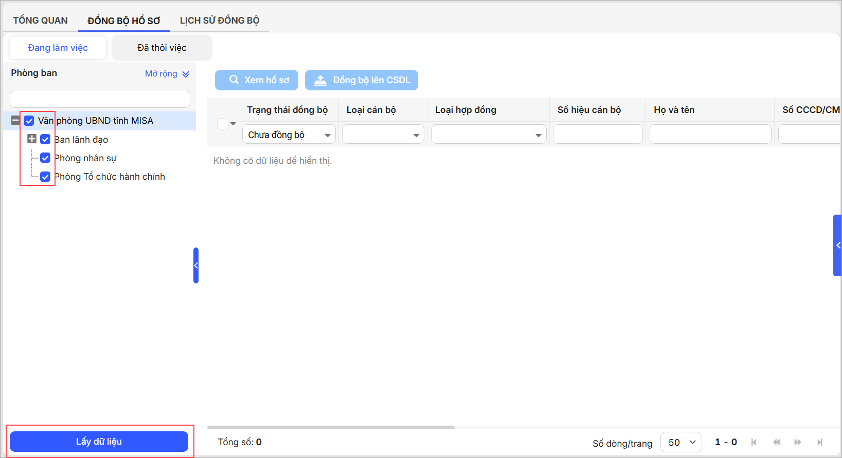Image resolution: width=842 pixels, height=458 pixels.
Task: Go to next page arrow icon
Action: click(798, 442)
